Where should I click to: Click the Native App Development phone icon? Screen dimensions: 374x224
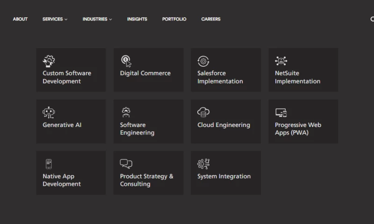tap(49, 164)
